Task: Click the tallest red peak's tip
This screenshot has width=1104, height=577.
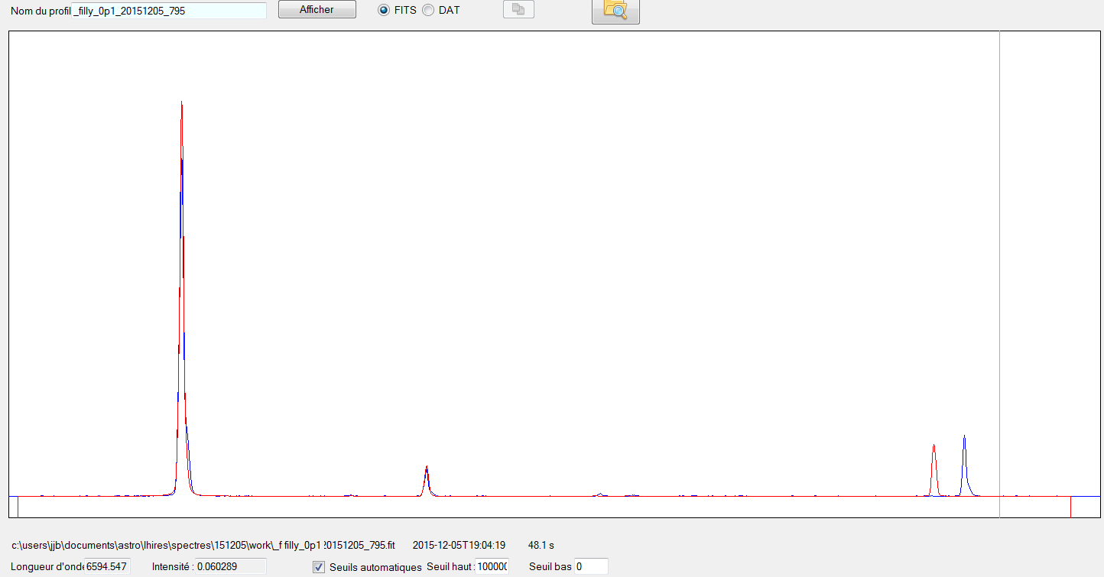Action: 181,102
